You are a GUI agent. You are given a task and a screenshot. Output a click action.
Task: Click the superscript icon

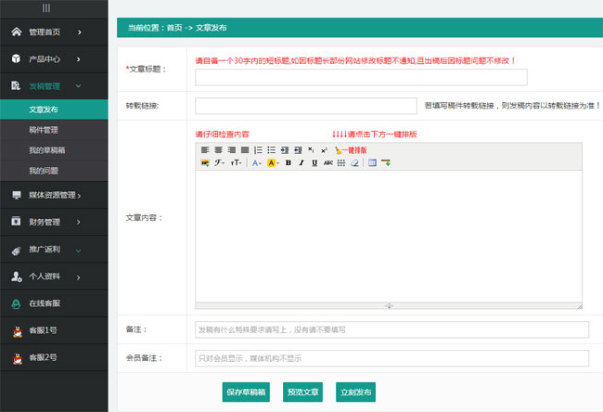click(324, 149)
